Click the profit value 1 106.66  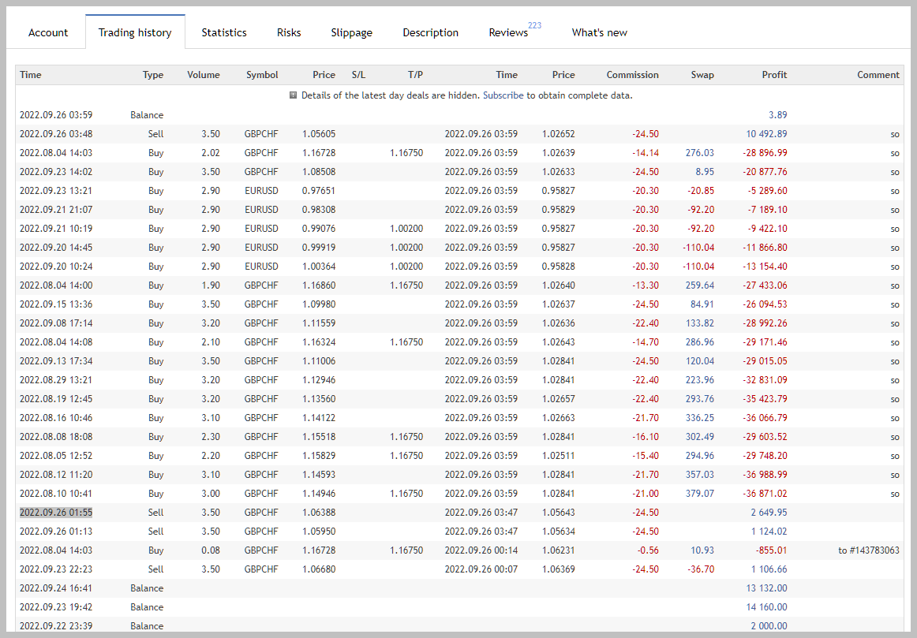tap(769, 569)
